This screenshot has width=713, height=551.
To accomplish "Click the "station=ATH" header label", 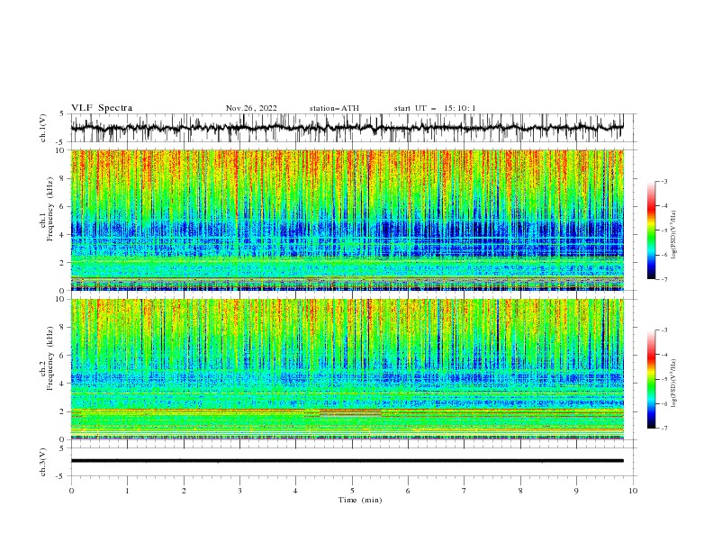I will [x=334, y=108].
